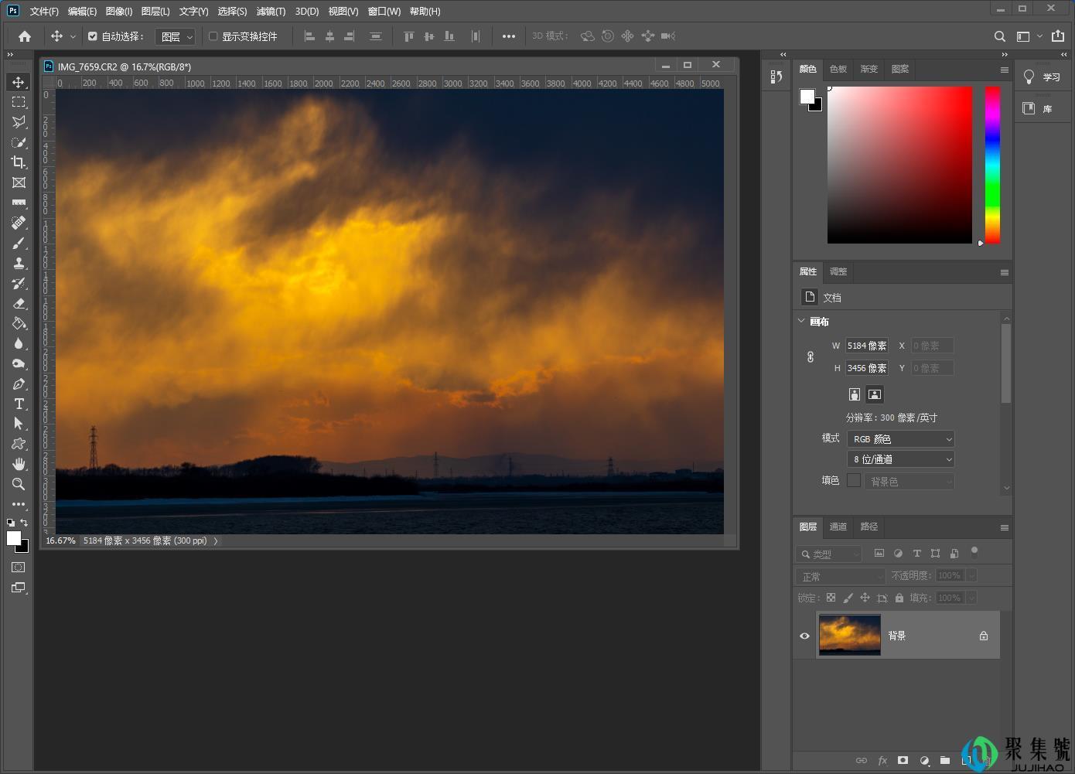Screen dimensions: 1075x774
Task: Select the Crop tool
Action: coord(19,162)
